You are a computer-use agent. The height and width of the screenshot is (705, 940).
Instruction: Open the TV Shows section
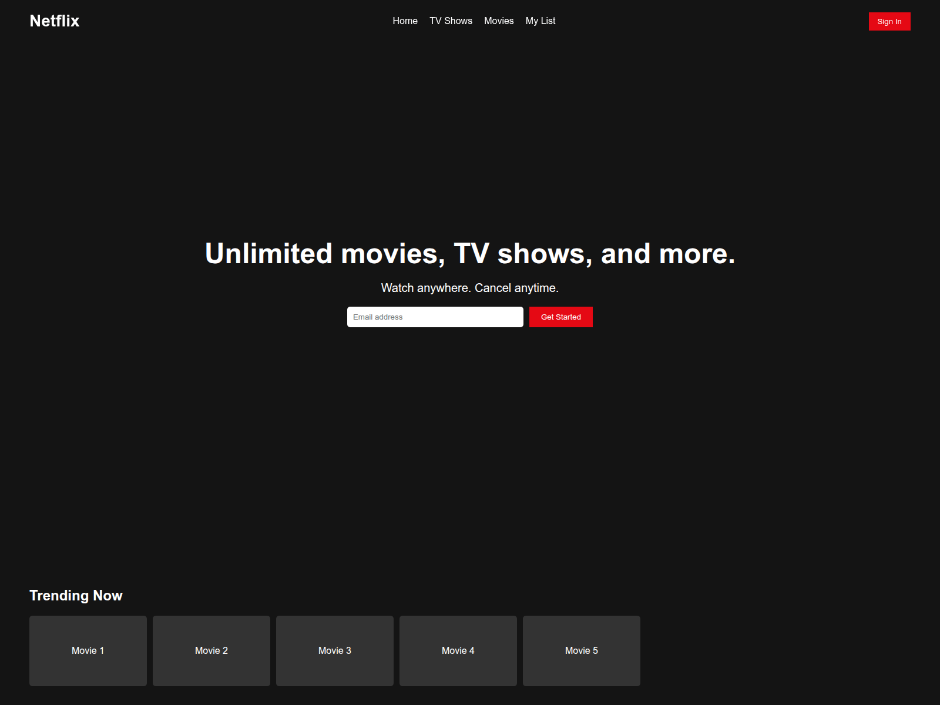[451, 21]
